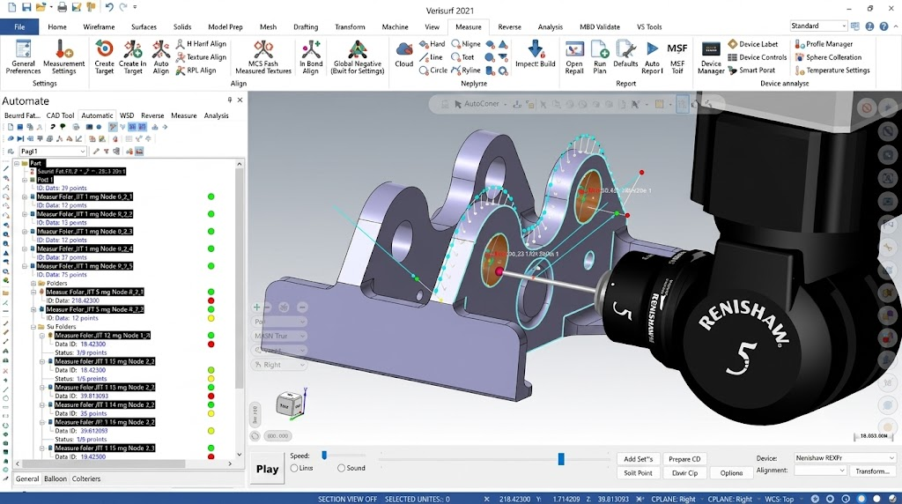
Task: Click the Oplions button
Action: [x=731, y=473]
